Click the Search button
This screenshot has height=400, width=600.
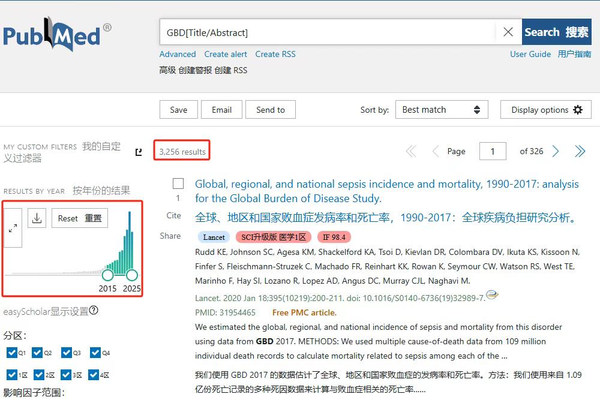[x=556, y=32]
